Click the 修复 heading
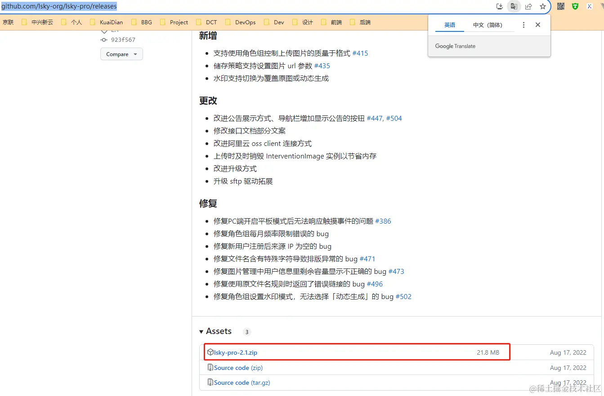This screenshot has height=396, width=604. 208,203
